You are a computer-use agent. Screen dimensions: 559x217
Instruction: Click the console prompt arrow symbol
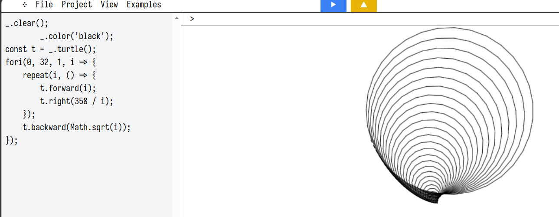tap(192, 19)
